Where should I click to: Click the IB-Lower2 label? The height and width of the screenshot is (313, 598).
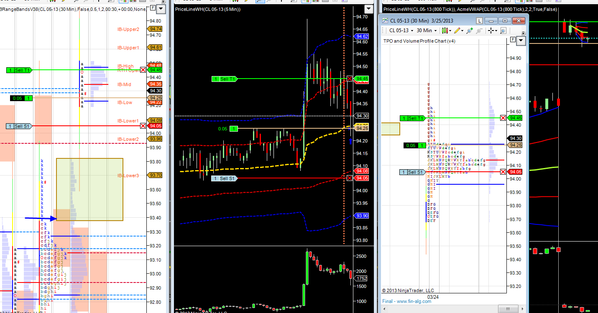coord(128,139)
